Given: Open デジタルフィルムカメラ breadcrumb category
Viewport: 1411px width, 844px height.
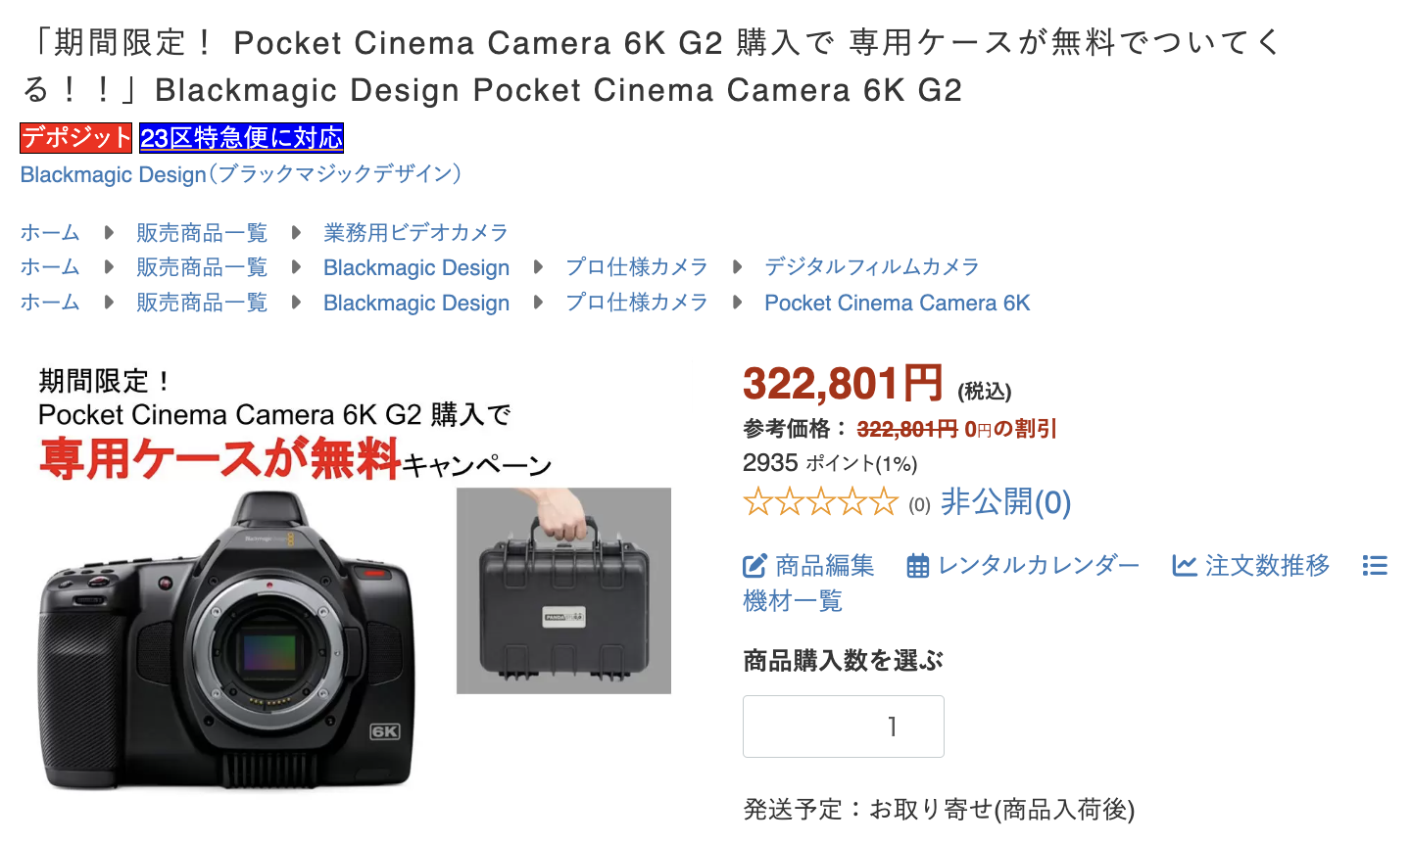Looking at the screenshot, I should coord(872,267).
